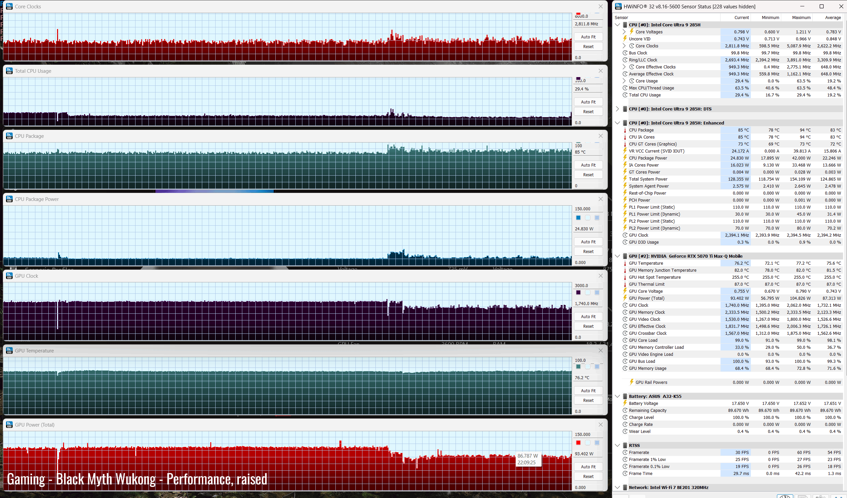Click the red graph color swatch in GPU Power
The image size is (847, 498).
click(578, 443)
